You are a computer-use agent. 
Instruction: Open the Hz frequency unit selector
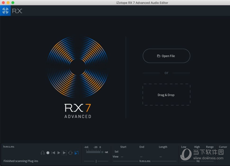coord(198,161)
